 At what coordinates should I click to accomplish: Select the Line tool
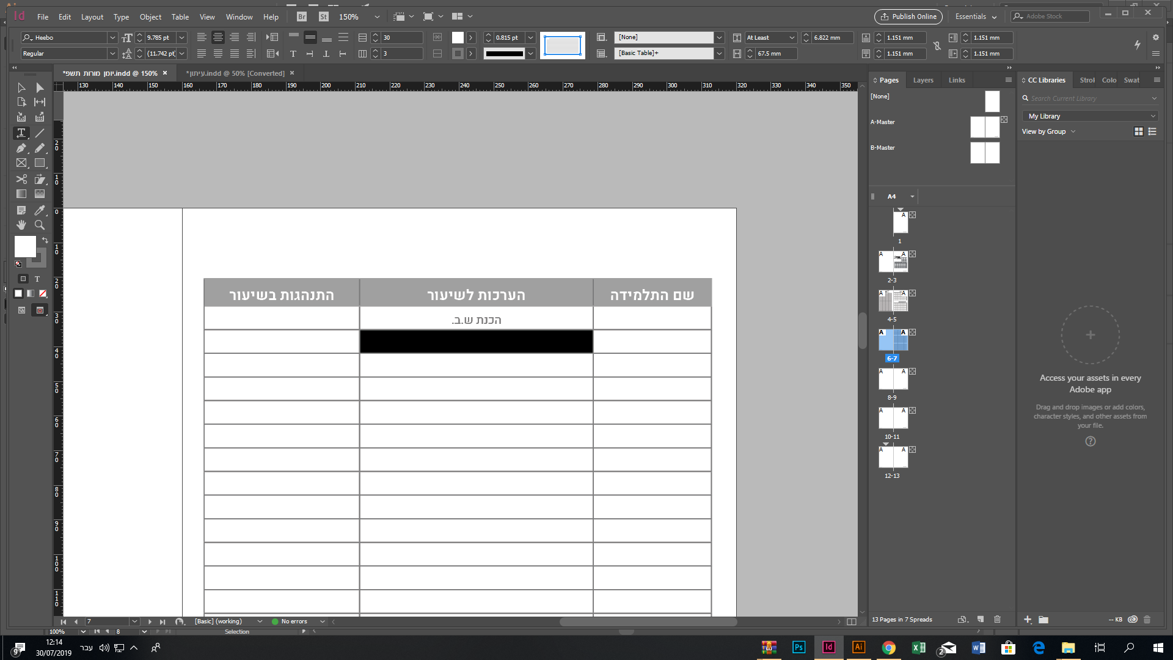[x=39, y=133]
